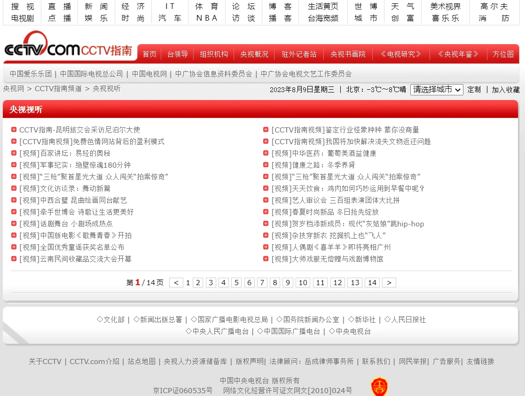Open video 我国将加快解决流失文物返还问题
Viewport: 525px width, 396px height.
pyautogui.click(x=351, y=141)
